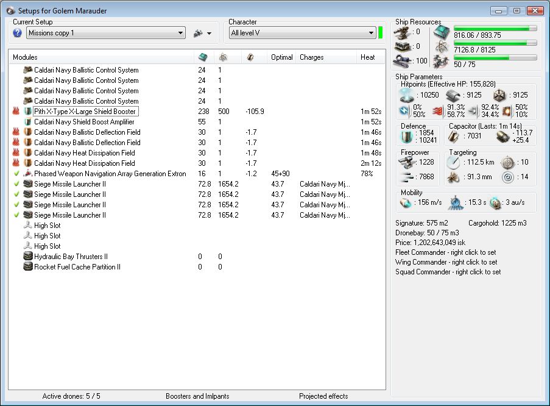
Task: Click the scan resolution icon at 91.3 mm
Action: 453,177
